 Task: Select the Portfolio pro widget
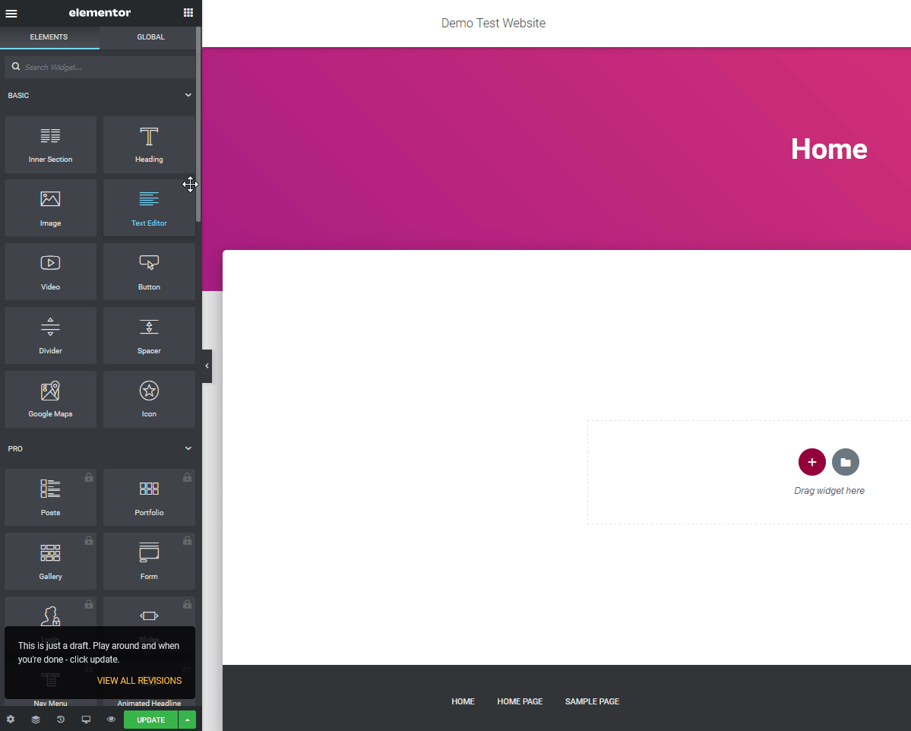(150, 498)
